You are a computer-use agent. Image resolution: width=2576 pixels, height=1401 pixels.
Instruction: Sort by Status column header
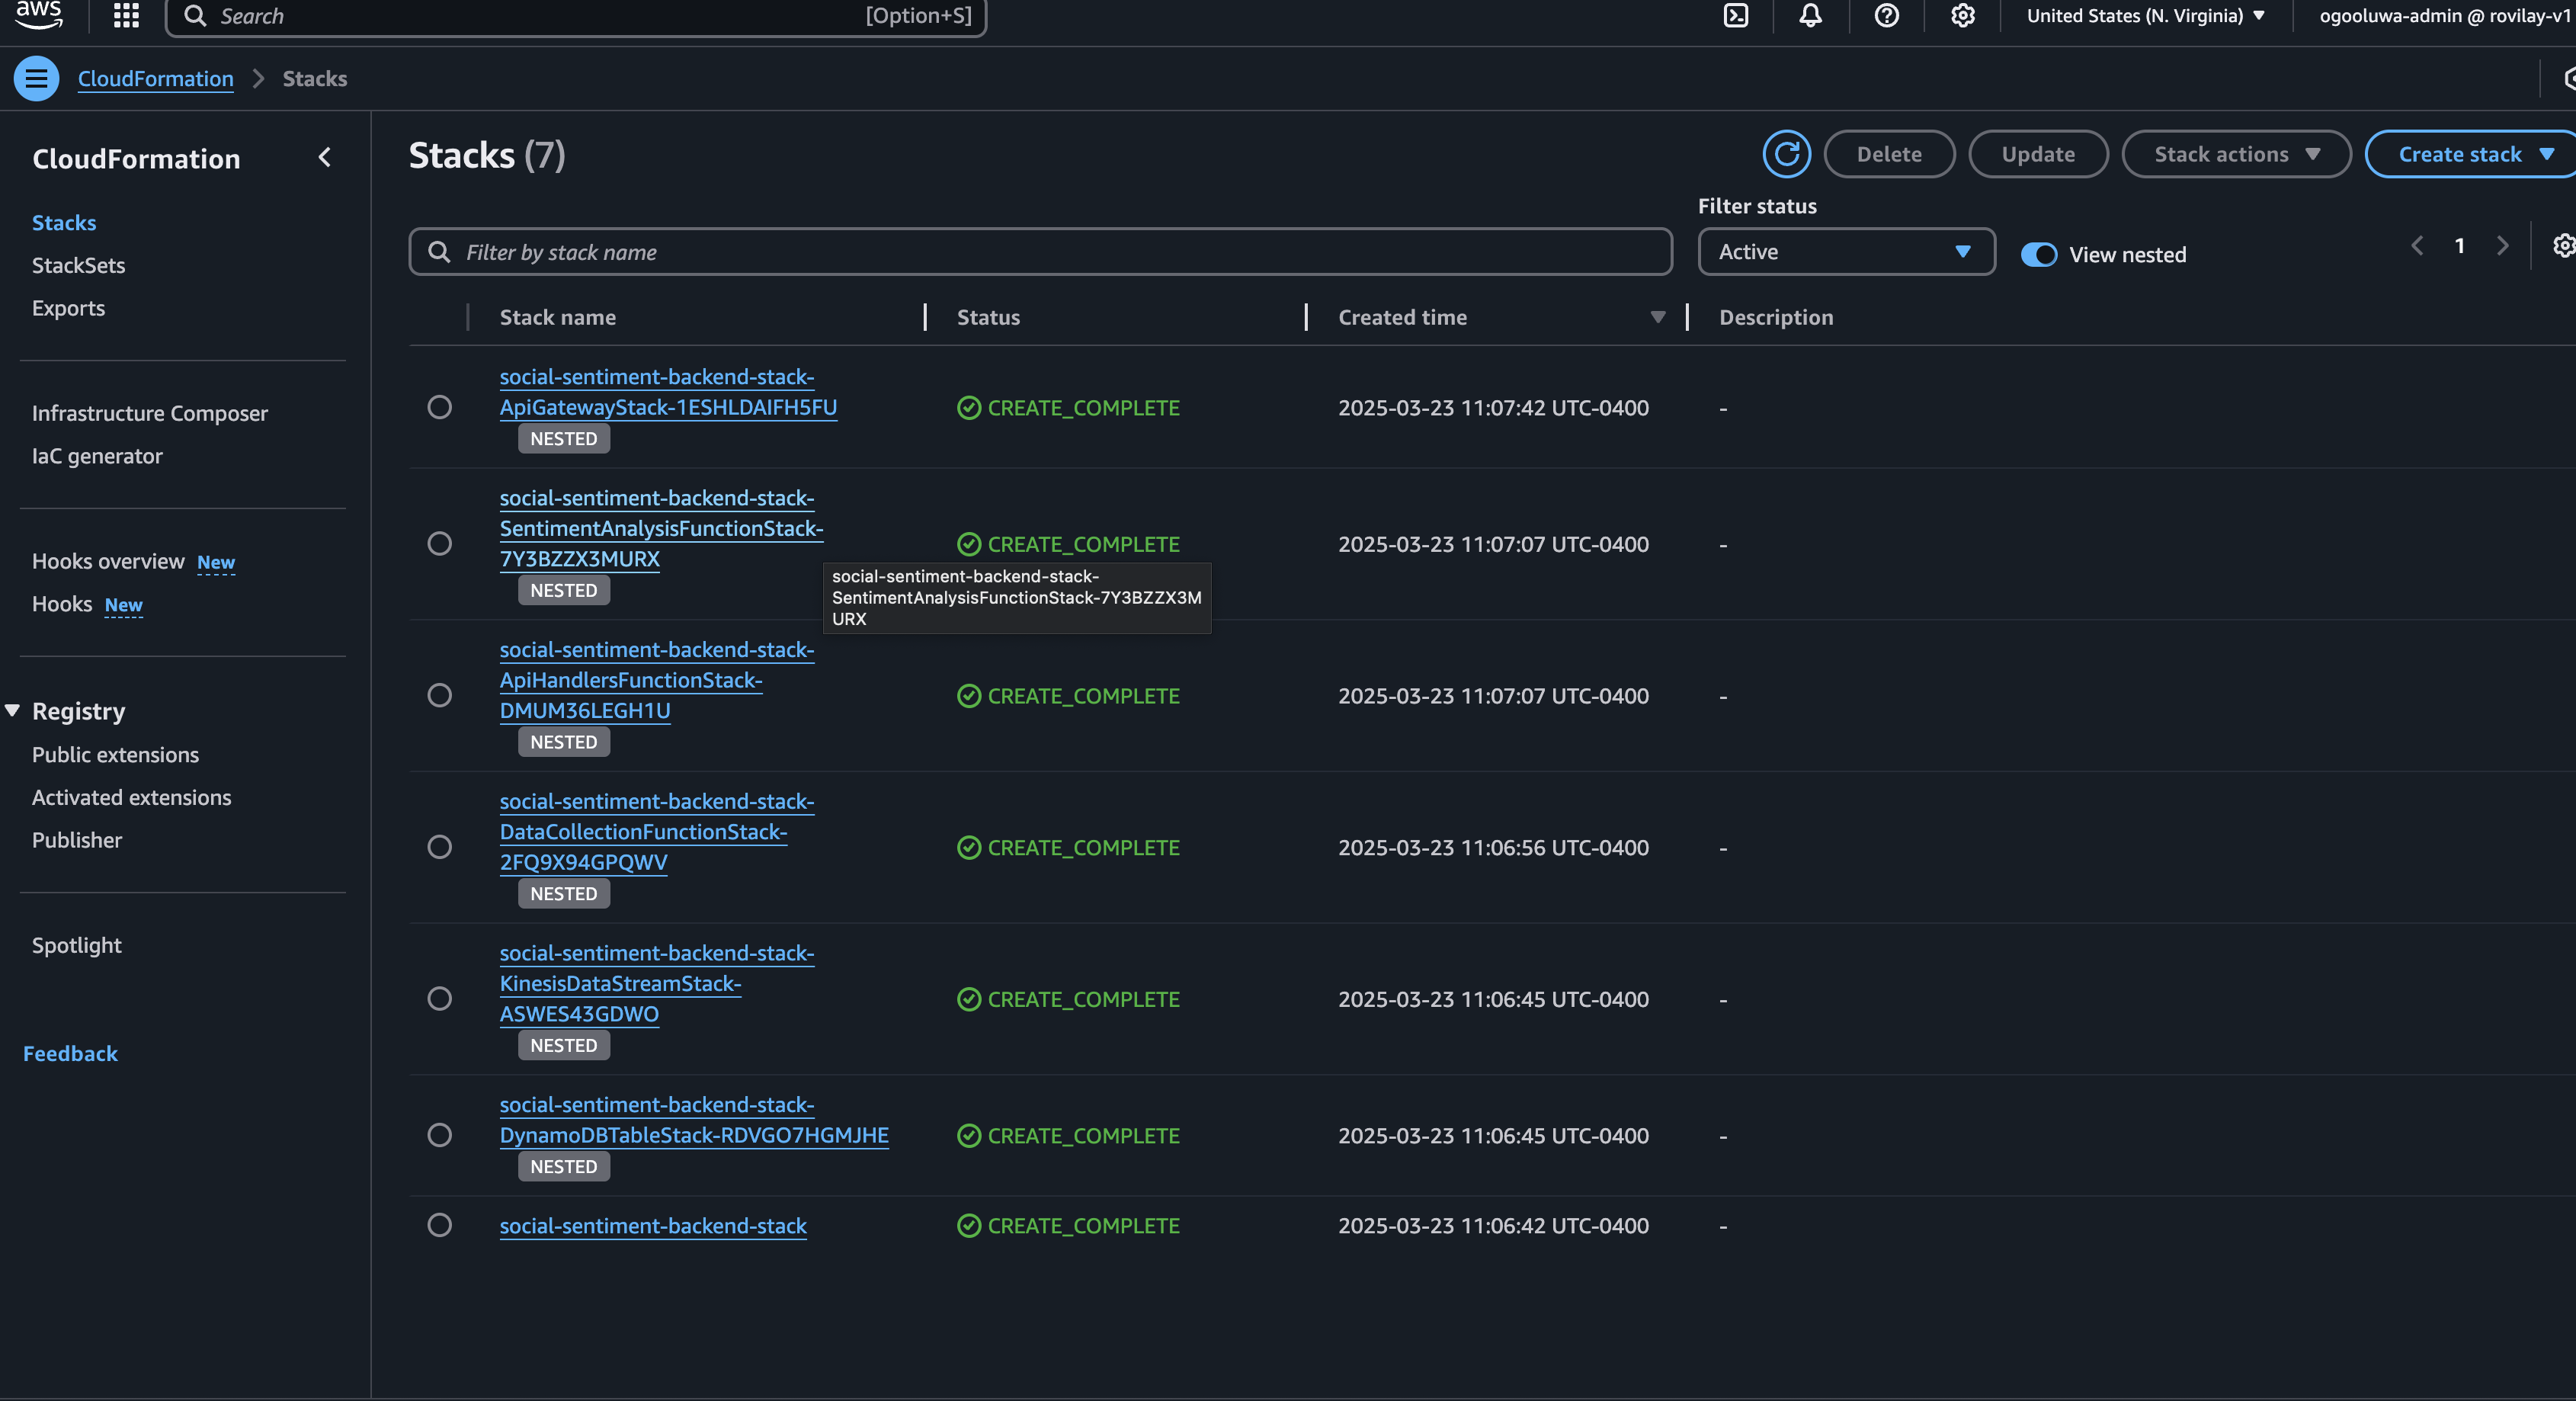(x=988, y=317)
